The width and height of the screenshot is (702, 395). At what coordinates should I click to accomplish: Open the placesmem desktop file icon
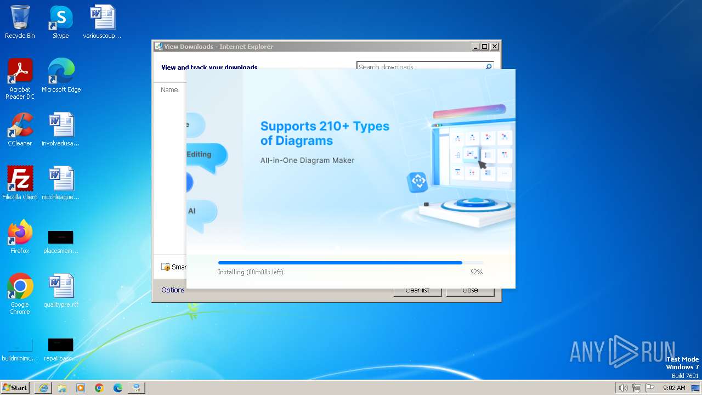point(61,241)
